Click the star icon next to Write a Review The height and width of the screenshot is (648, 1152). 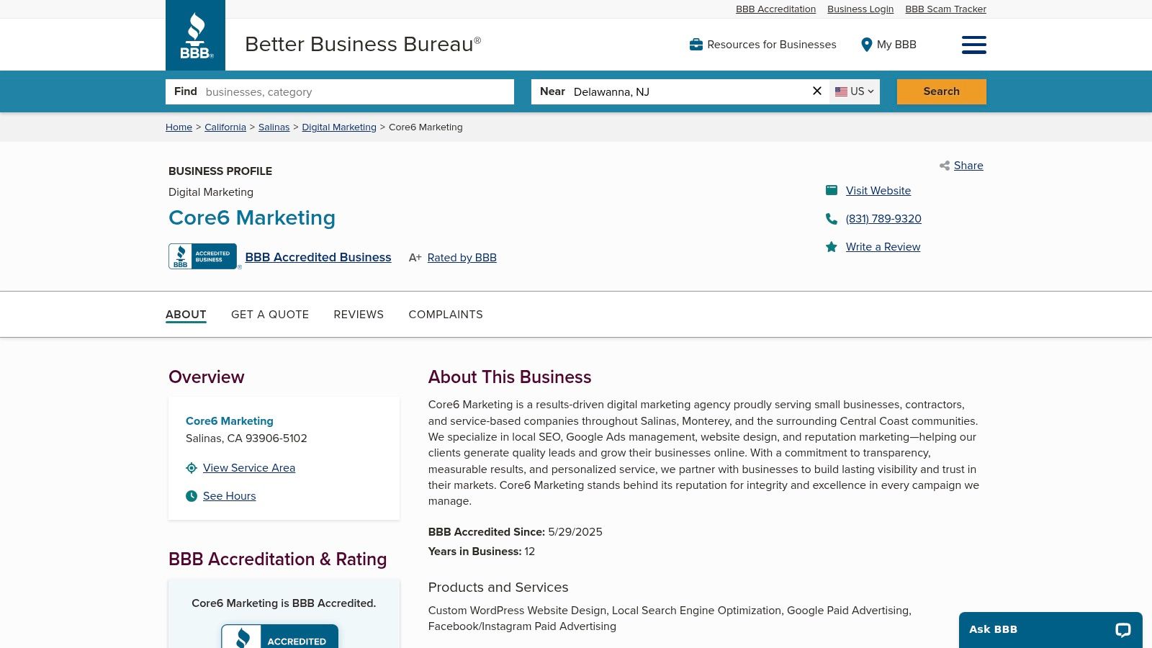pos(832,246)
